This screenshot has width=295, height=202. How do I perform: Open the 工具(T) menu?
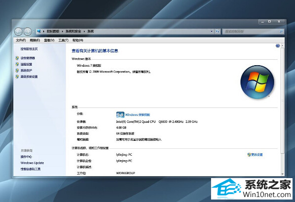(x=64, y=40)
